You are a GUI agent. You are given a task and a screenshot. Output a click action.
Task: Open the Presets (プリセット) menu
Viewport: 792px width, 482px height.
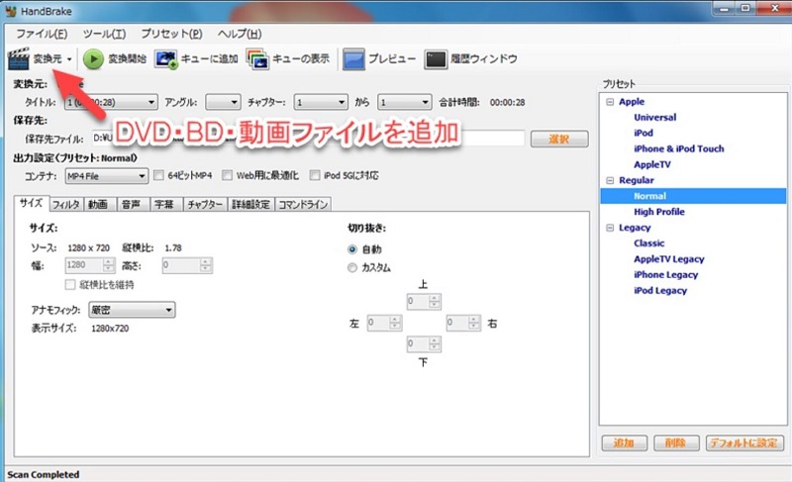tap(171, 34)
